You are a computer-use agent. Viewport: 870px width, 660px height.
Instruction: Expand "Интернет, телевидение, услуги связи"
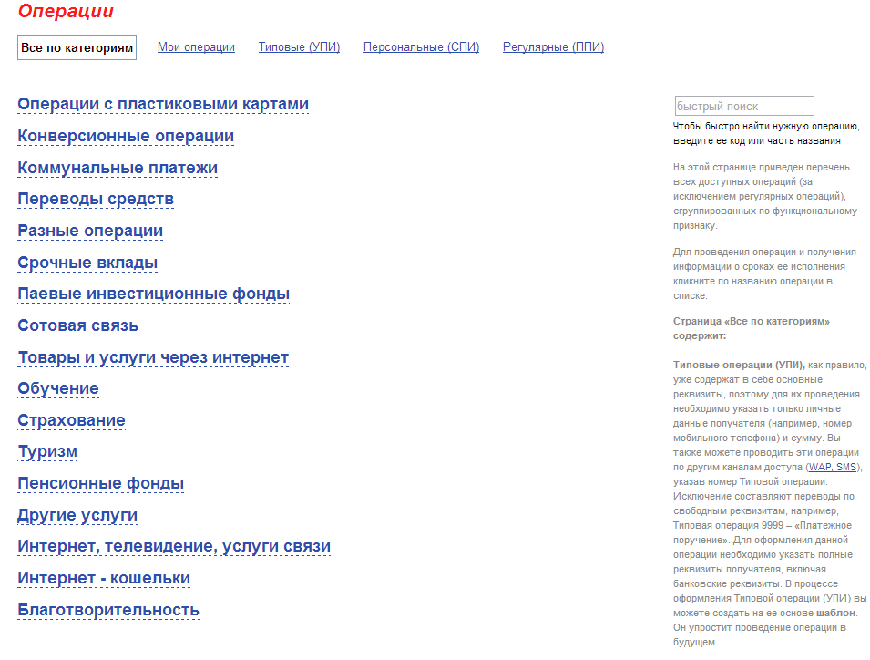coord(174,547)
